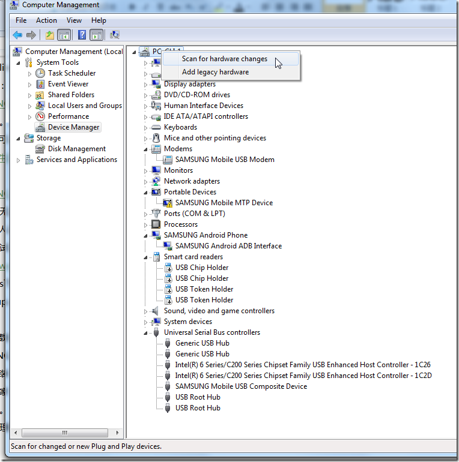Click the Shared Folders icon
459x462 pixels.
[40, 95]
